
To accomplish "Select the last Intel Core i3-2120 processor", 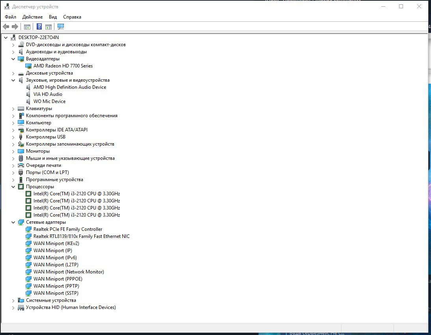I will (76, 215).
